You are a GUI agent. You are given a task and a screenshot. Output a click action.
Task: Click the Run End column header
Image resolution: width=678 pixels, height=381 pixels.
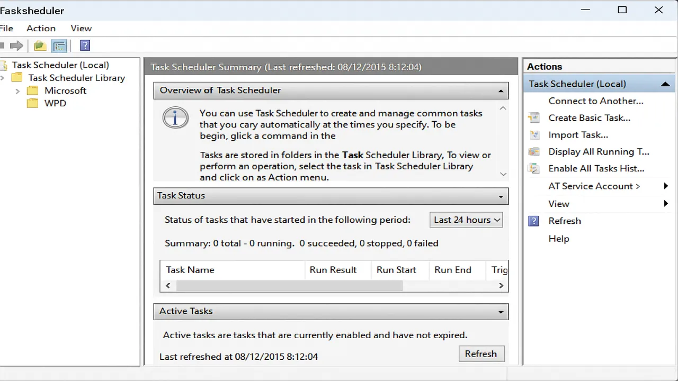click(457, 270)
